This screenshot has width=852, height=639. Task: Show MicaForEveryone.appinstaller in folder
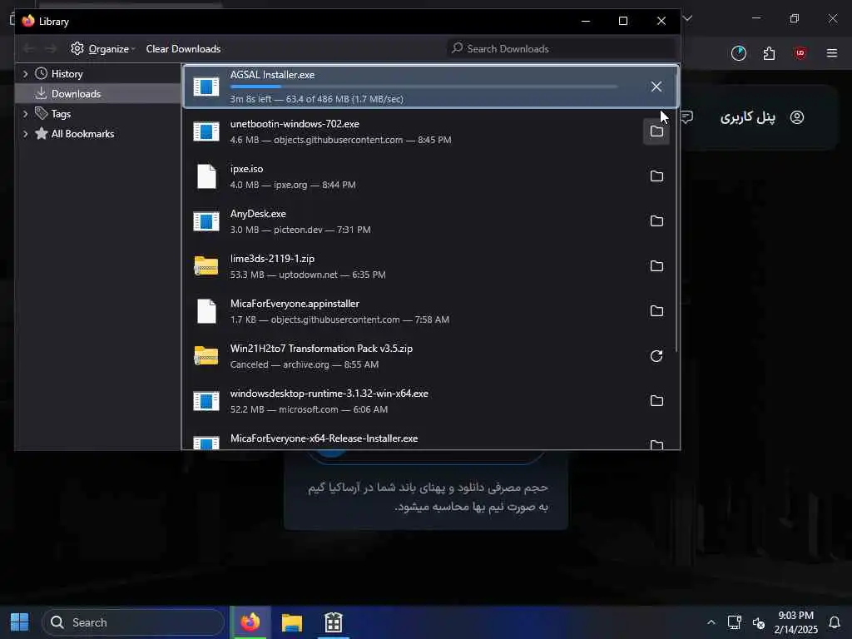click(x=656, y=311)
